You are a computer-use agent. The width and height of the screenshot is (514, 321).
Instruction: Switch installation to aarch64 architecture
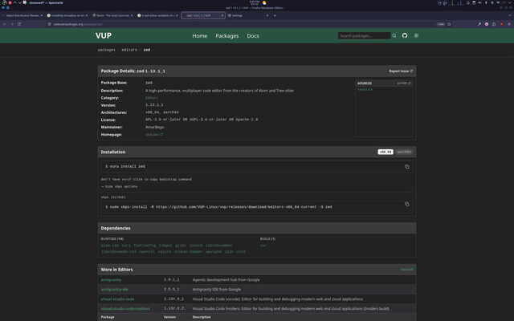click(x=404, y=152)
